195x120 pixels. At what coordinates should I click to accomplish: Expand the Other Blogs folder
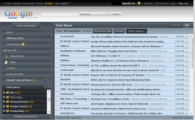pyautogui.click(x=4, y=97)
